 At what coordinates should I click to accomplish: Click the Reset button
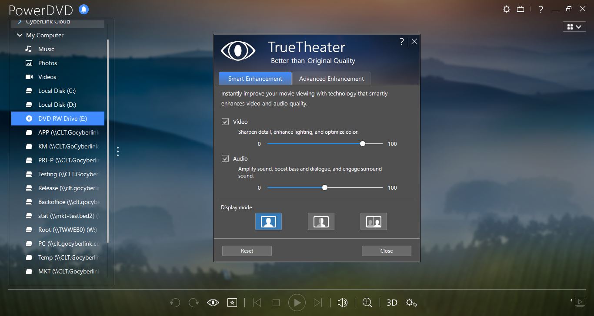coord(247,251)
